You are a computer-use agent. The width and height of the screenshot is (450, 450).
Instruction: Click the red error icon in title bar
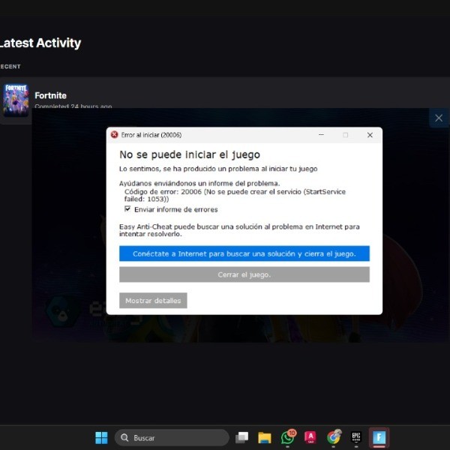click(x=114, y=135)
